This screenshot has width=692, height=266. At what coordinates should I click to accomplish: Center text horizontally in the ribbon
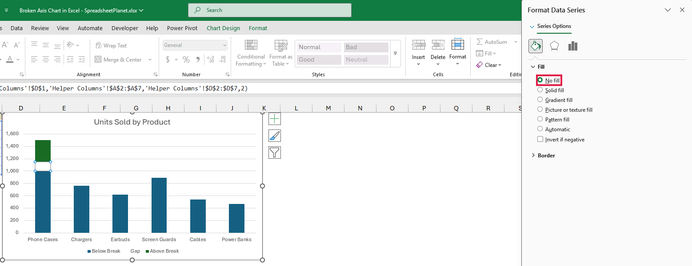tap(46, 59)
